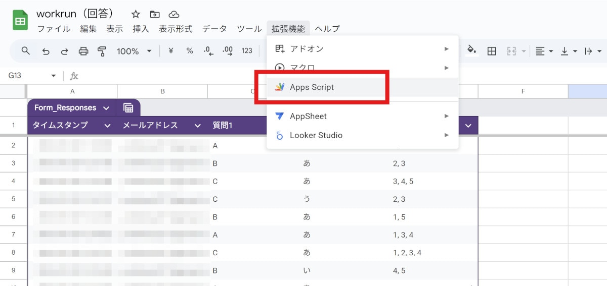Open the タイムスタンプ column dropdown arrow

coord(107,126)
